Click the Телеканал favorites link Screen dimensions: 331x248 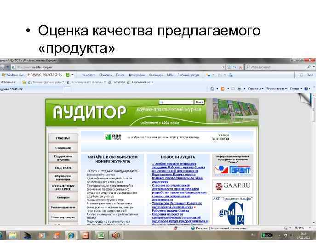point(140,82)
